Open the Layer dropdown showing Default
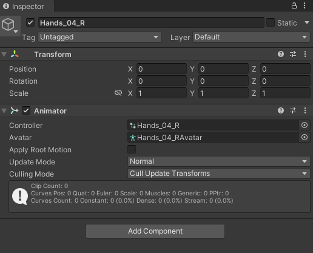Image resolution: width=313 pixels, height=253 pixels. tap(251, 37)
